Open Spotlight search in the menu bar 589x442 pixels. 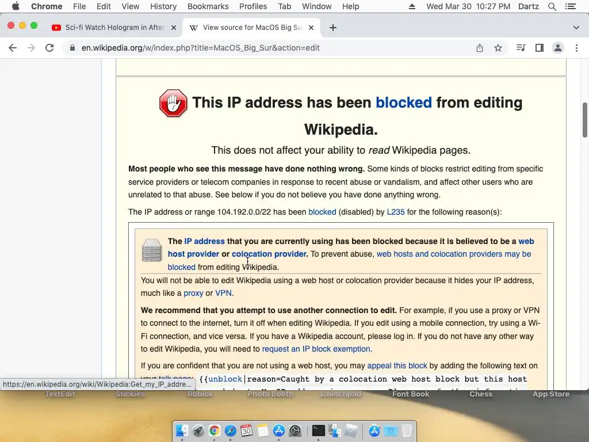tap(552, 6)
